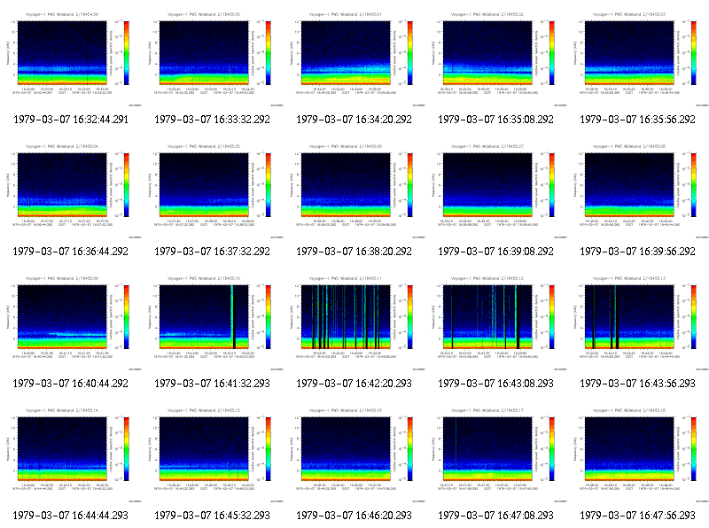Click timestamp text 1979-03-07 16:35:08.292
The width and height of the screenshot is (709, 528).
point(496,120)
